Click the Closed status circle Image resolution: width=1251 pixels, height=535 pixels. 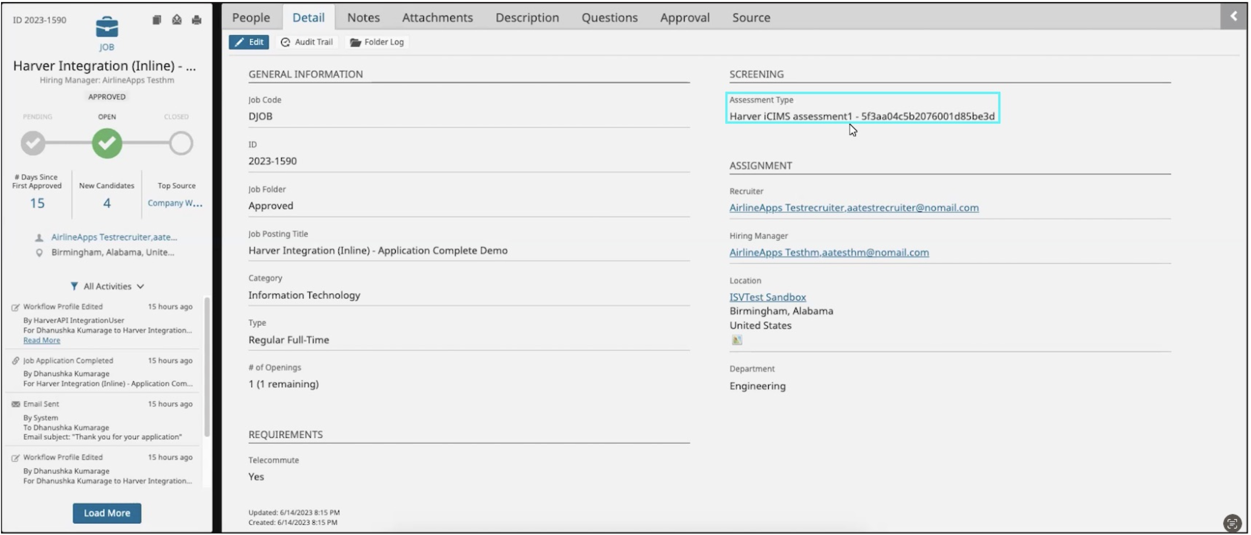[x=181, y=143]
